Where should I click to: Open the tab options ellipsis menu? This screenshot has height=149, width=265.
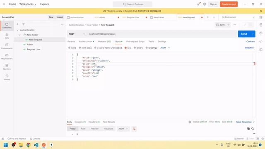[214, 17]
